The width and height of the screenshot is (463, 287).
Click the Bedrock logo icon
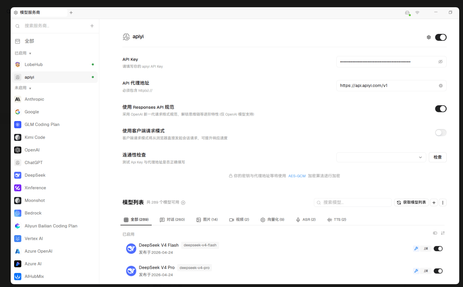pos(18,213)
